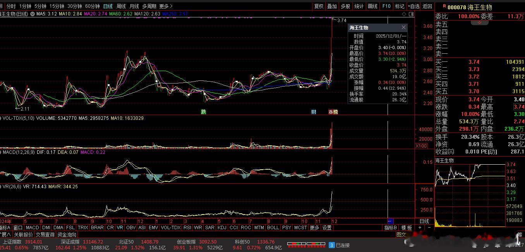Click the R margin-trading badge beside 000078
The height and width of the screenshot is (252, 525).
coord(444,6)
